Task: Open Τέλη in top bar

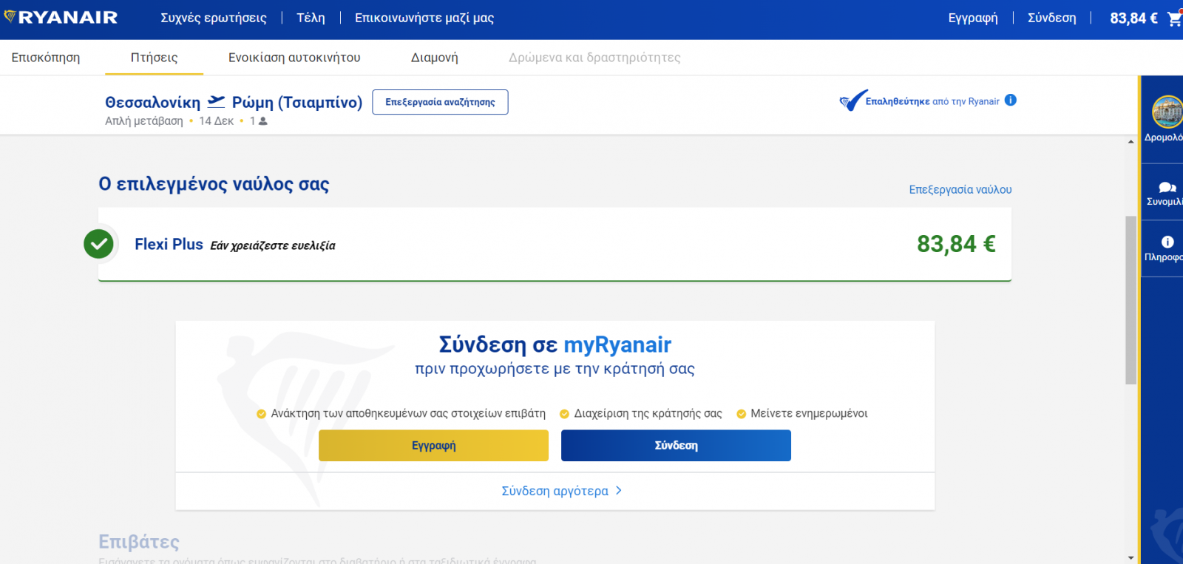Action: (311, 18)
